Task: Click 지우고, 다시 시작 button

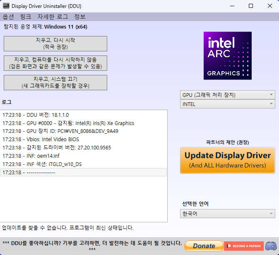Action: point(55,43)
